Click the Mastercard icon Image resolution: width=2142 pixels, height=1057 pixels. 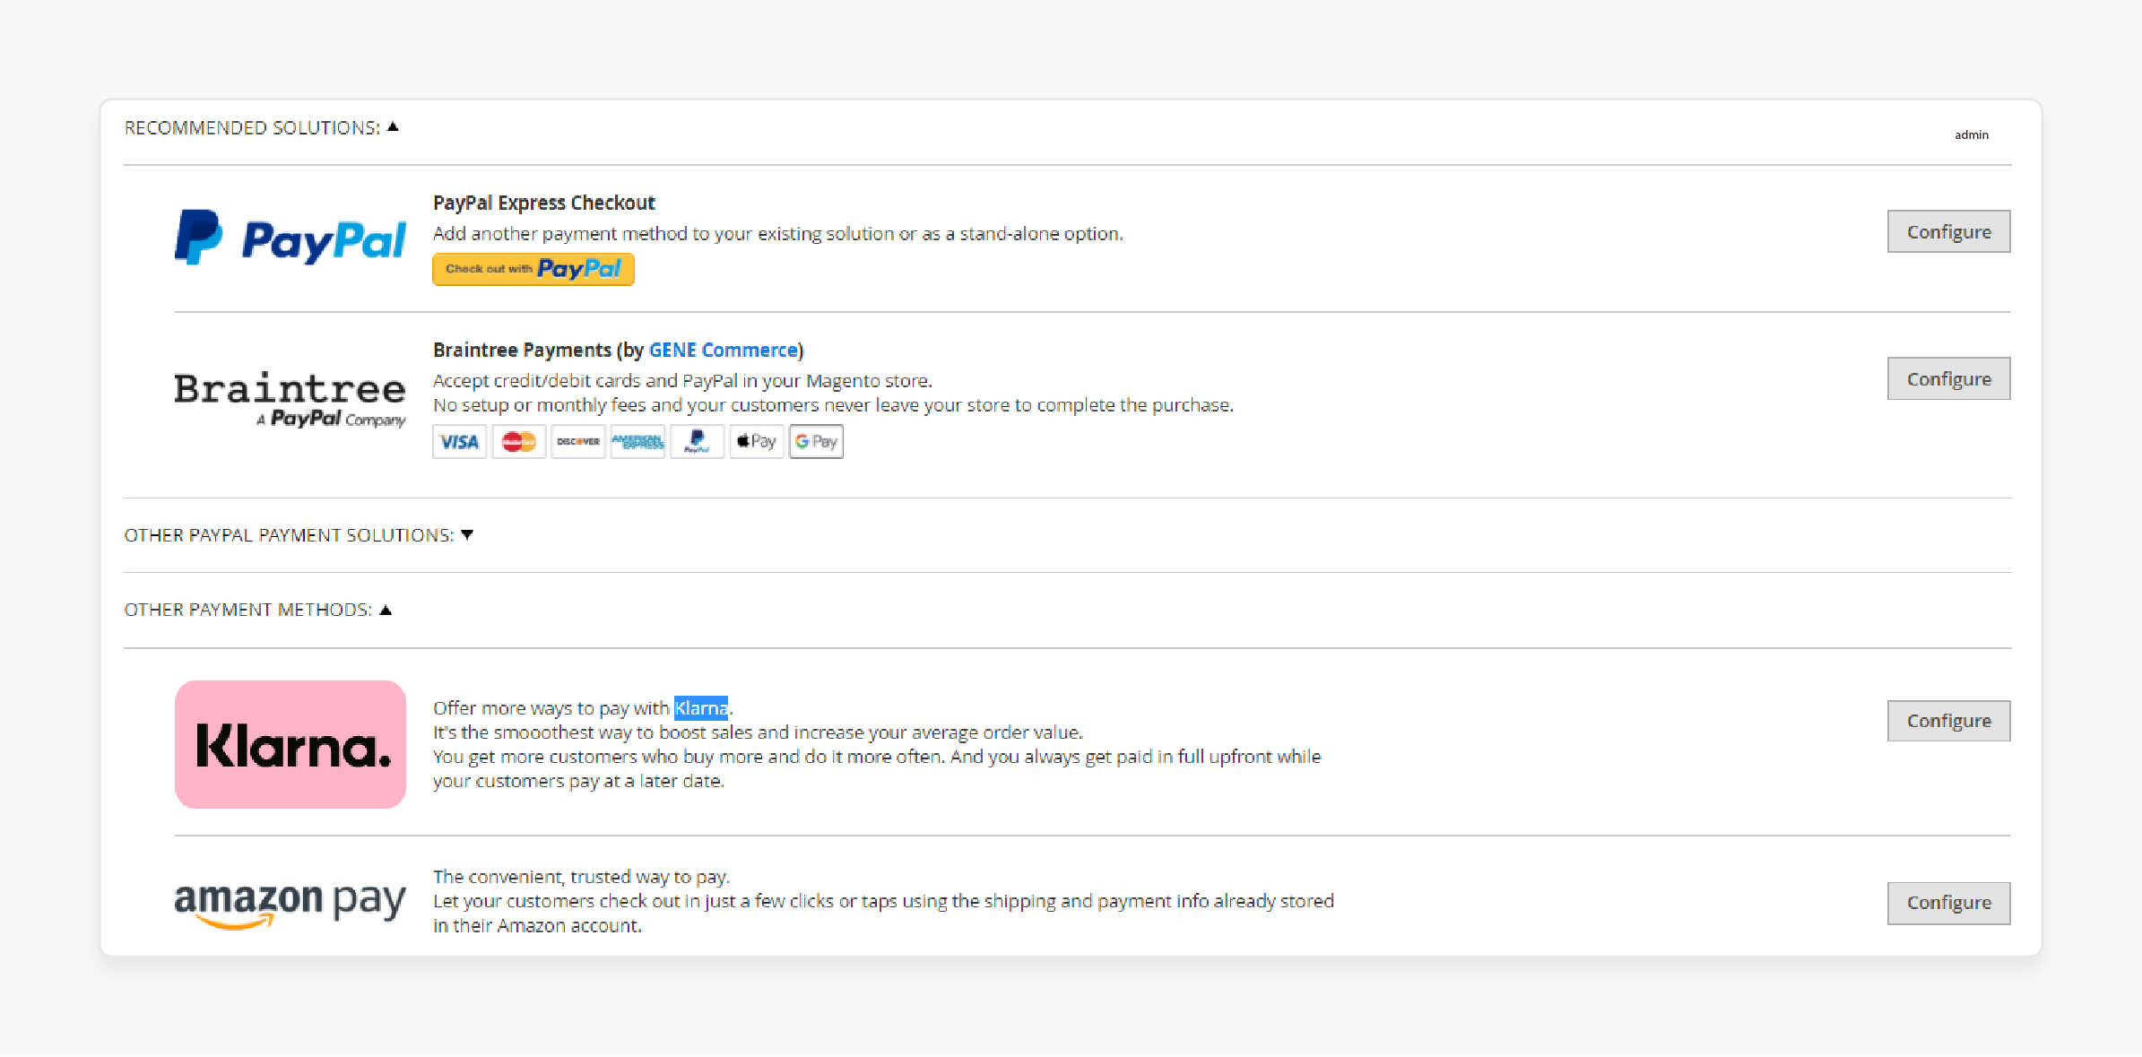(x=518, y=441)
